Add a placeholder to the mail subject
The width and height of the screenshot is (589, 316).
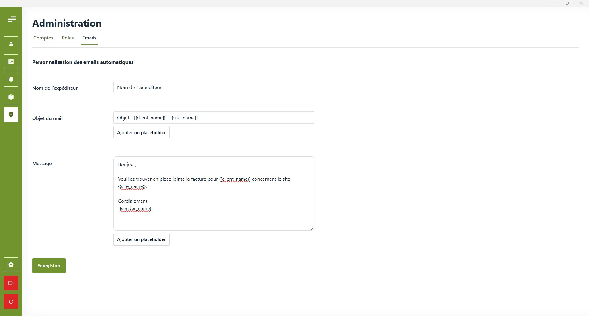[x=141, y=132]
